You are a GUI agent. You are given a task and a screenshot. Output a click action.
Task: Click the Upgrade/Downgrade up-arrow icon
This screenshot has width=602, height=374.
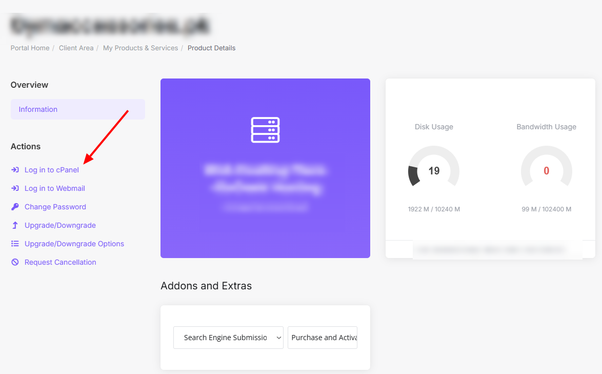pos(15,225)
